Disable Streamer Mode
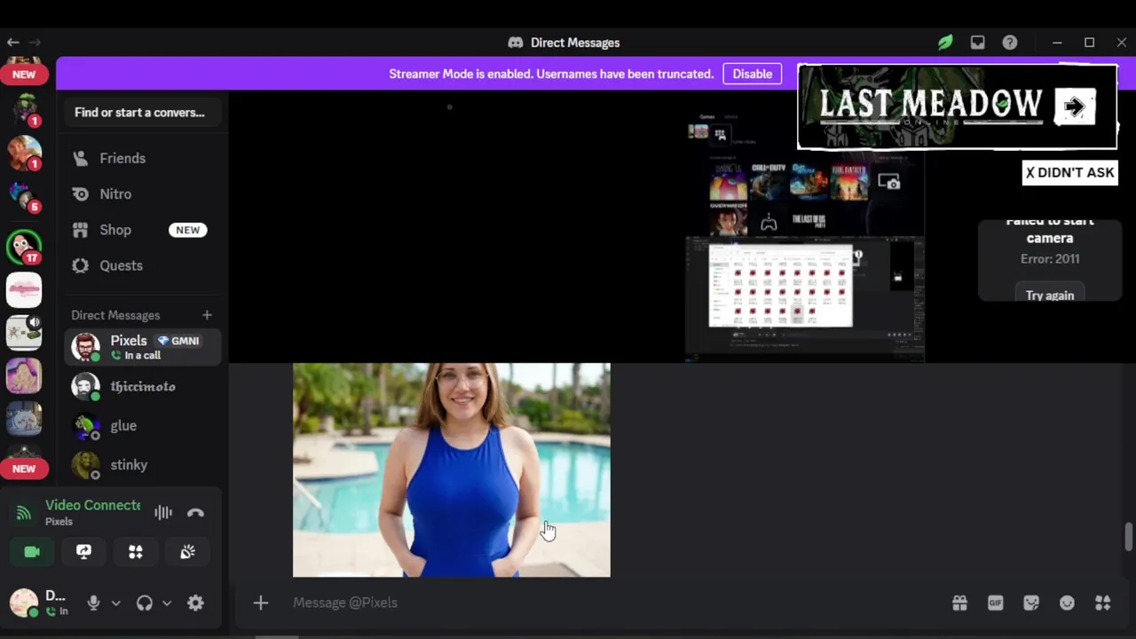This screenshot has height=639, width=1136. pos(753,74)
